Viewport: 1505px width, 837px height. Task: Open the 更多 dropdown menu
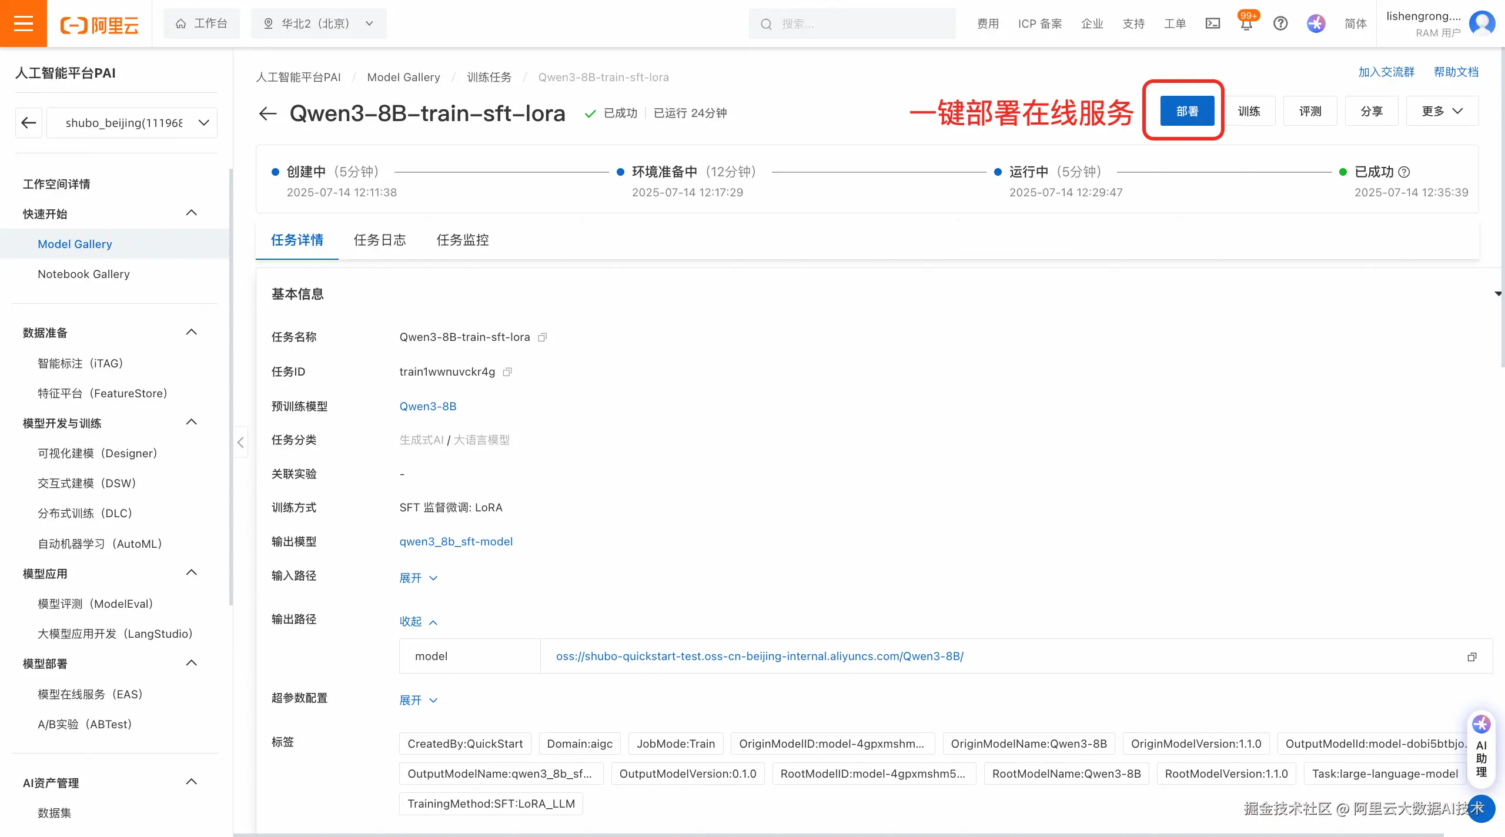coord(1442,111)
